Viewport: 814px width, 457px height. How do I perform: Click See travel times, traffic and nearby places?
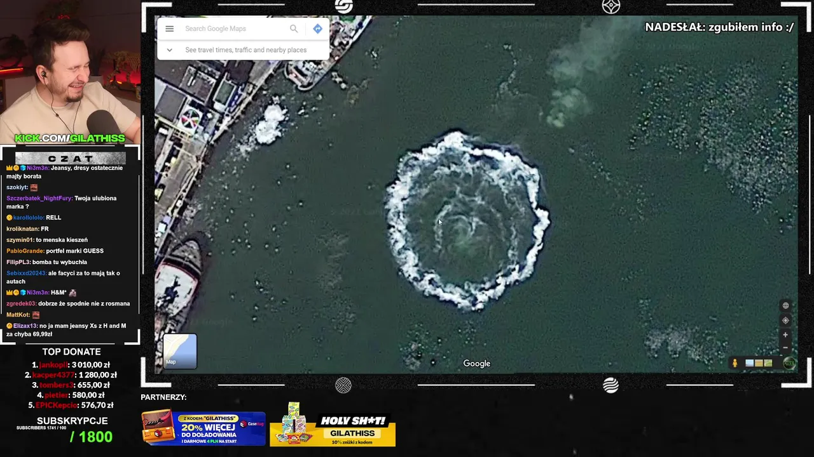(245, 50)
